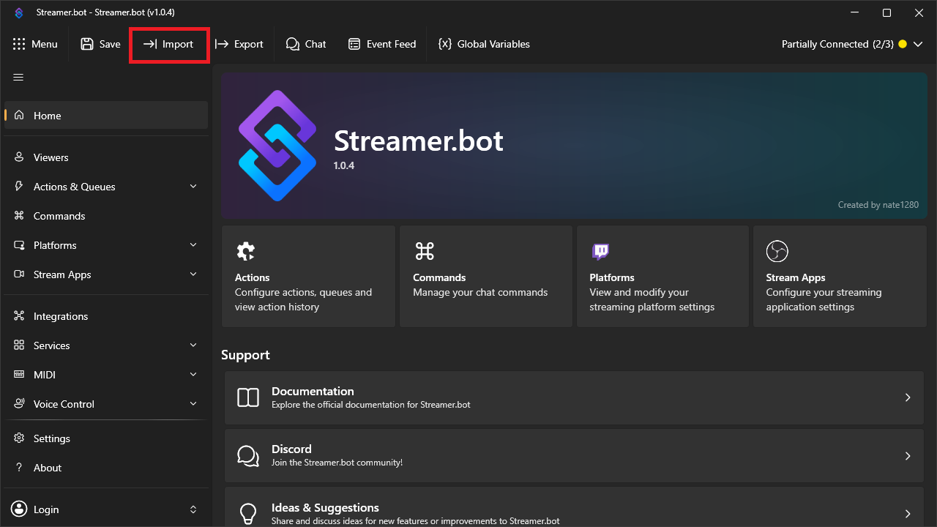Click the Home house icon in sidebar

coord(19,115)
